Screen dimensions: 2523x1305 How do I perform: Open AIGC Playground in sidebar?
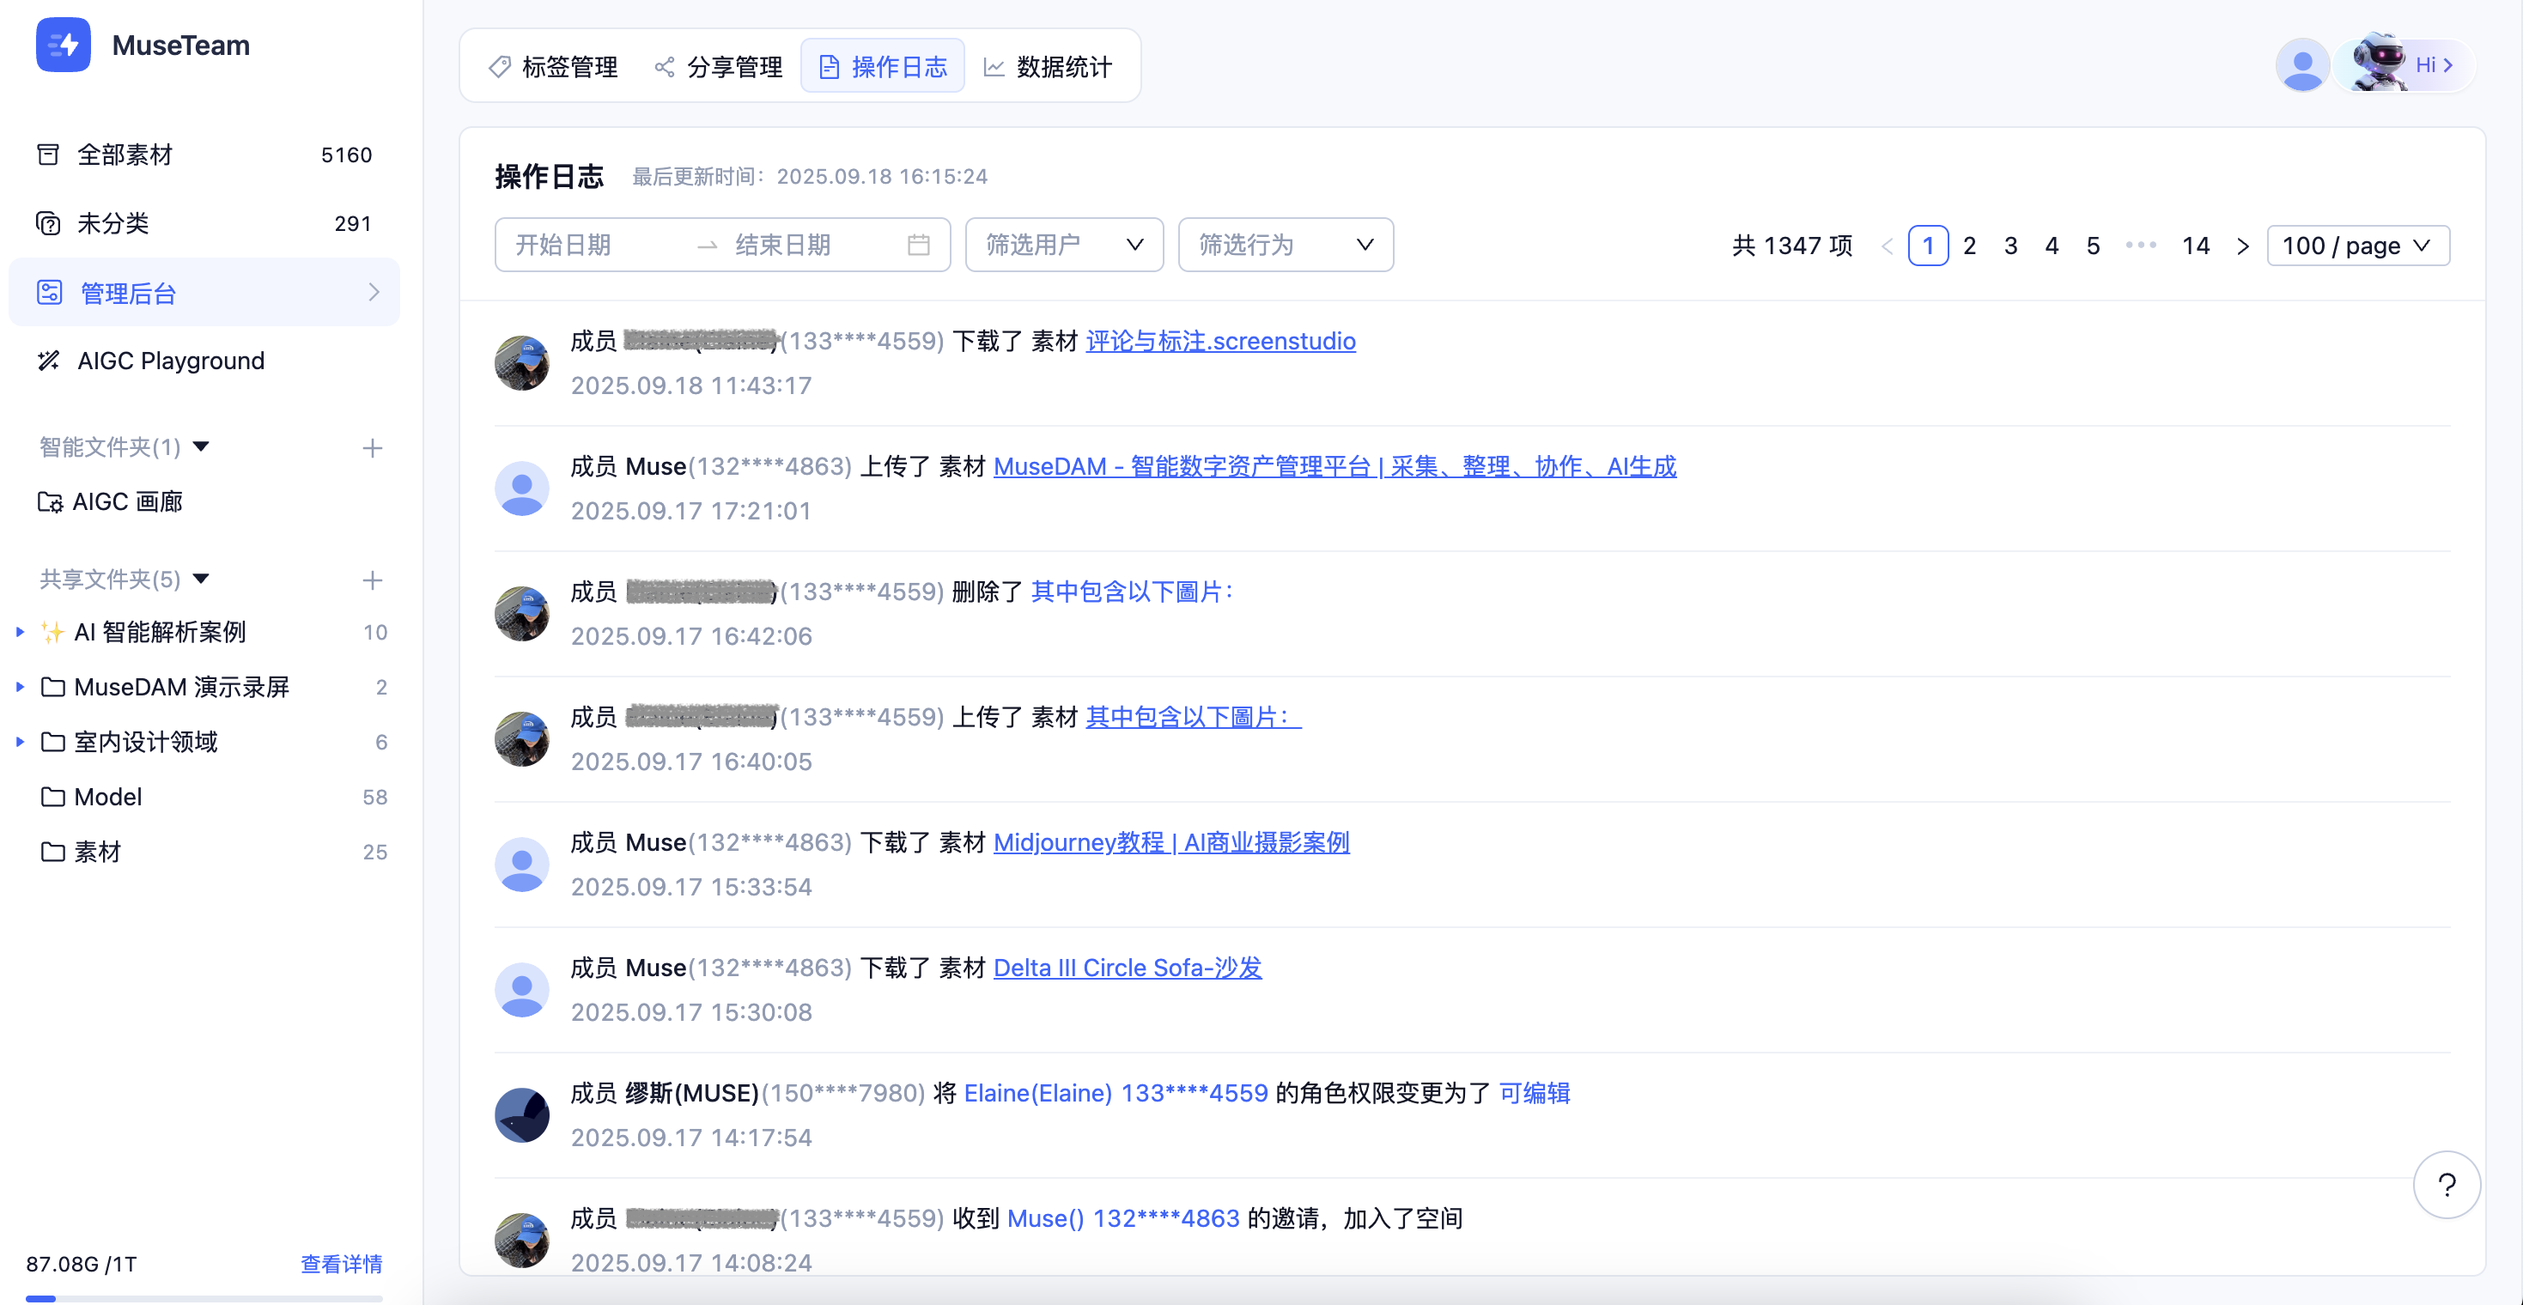(x=170, y=361)
